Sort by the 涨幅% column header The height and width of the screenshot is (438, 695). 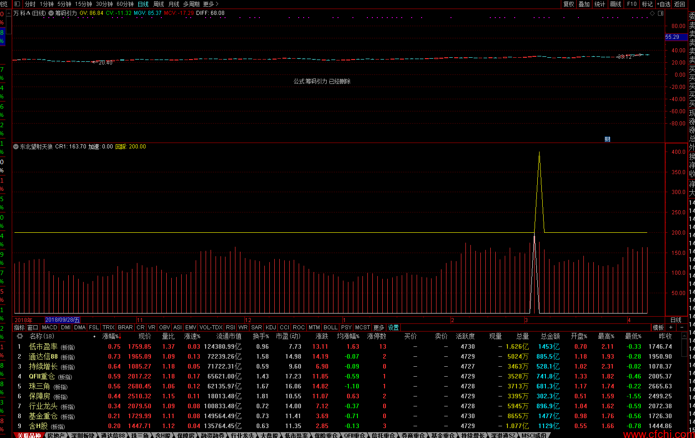111,336
